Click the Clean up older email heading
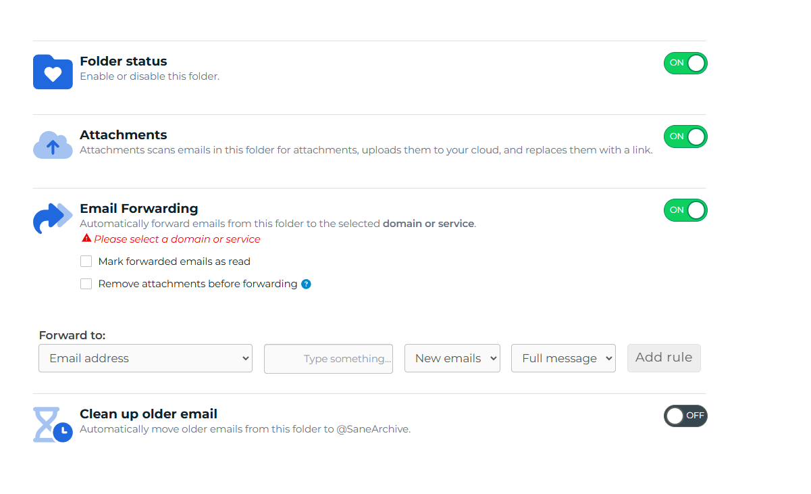The image size is (811, 494). [149, 414]
